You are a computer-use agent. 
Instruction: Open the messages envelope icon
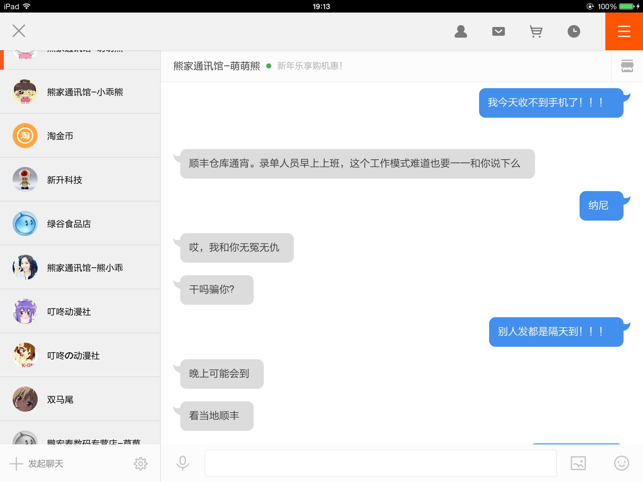(498, 31)
